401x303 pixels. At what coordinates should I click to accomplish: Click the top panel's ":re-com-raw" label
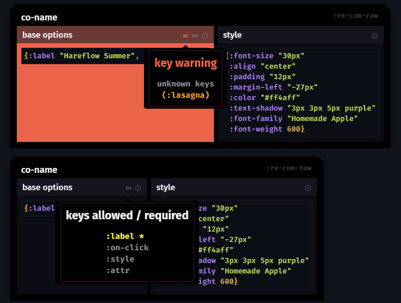click(356, 15)
